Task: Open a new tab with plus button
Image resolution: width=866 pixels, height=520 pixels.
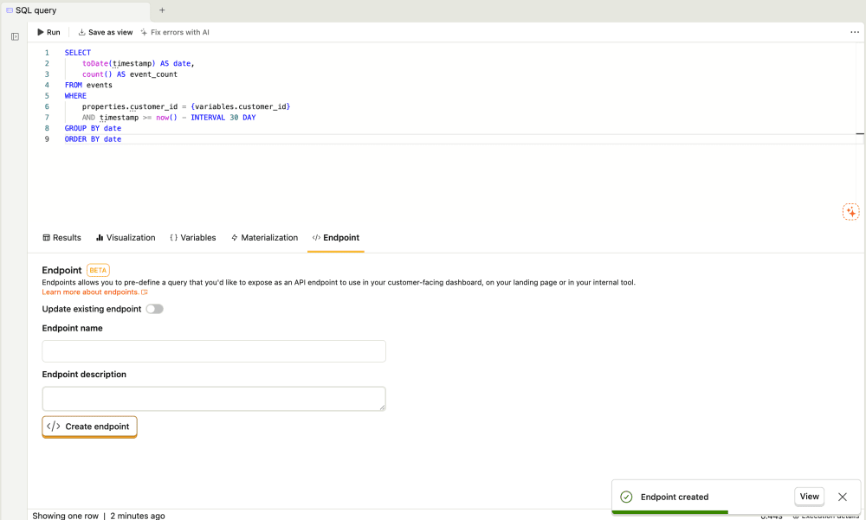Action: tap(161, 10)
